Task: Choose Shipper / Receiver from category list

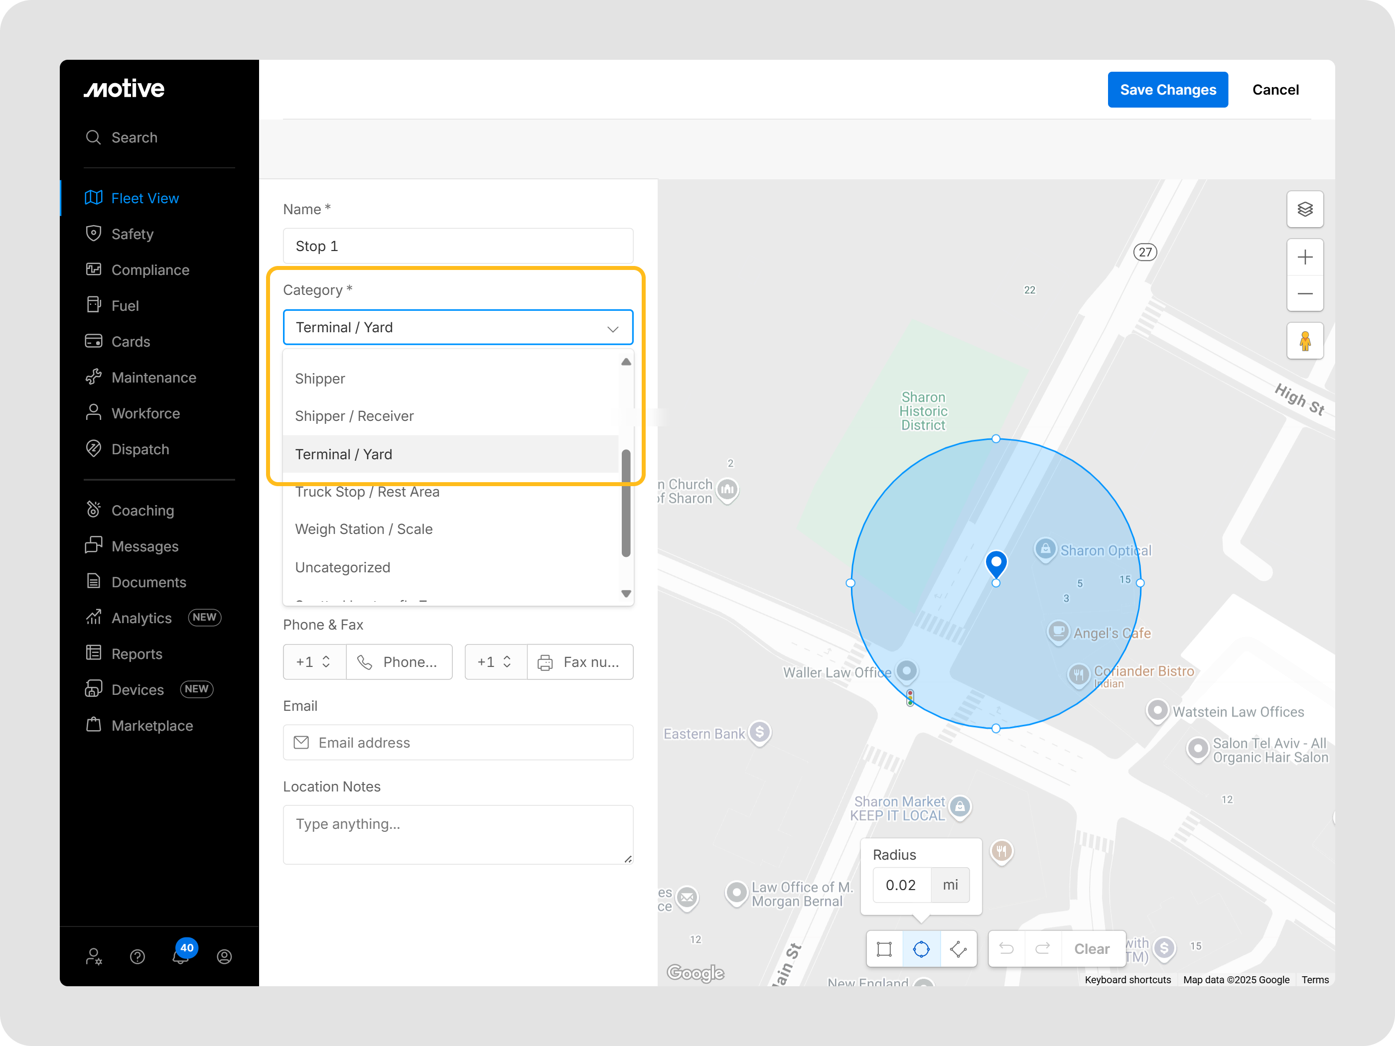Action: (354, 416)
